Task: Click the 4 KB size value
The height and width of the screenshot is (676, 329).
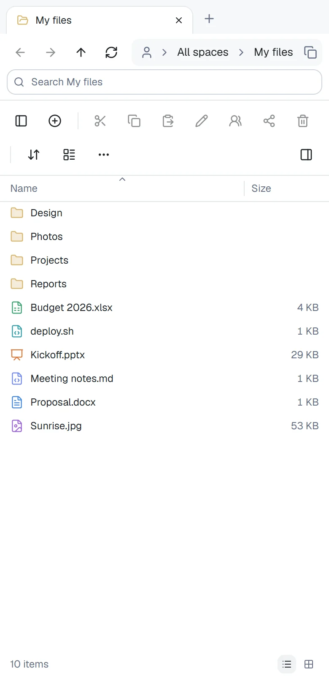Action: [308, 308]
